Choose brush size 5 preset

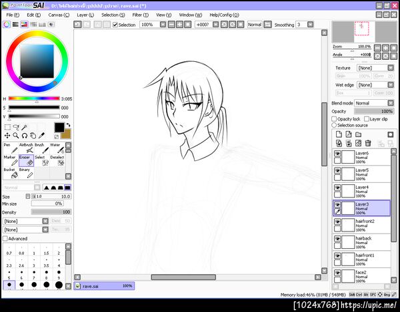pyautogui.click(x=9, y=275)
